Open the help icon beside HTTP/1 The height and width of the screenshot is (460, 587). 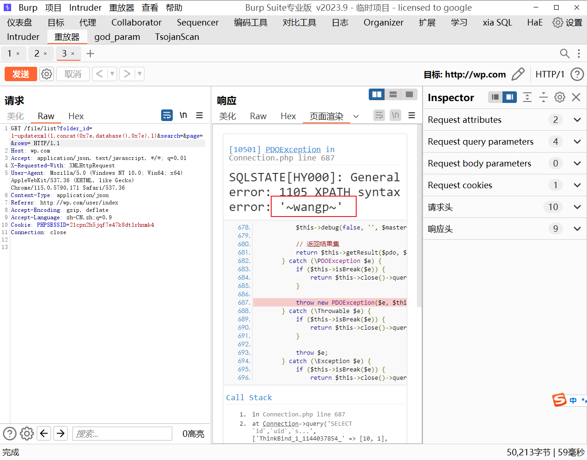click(x=577, y=74)
